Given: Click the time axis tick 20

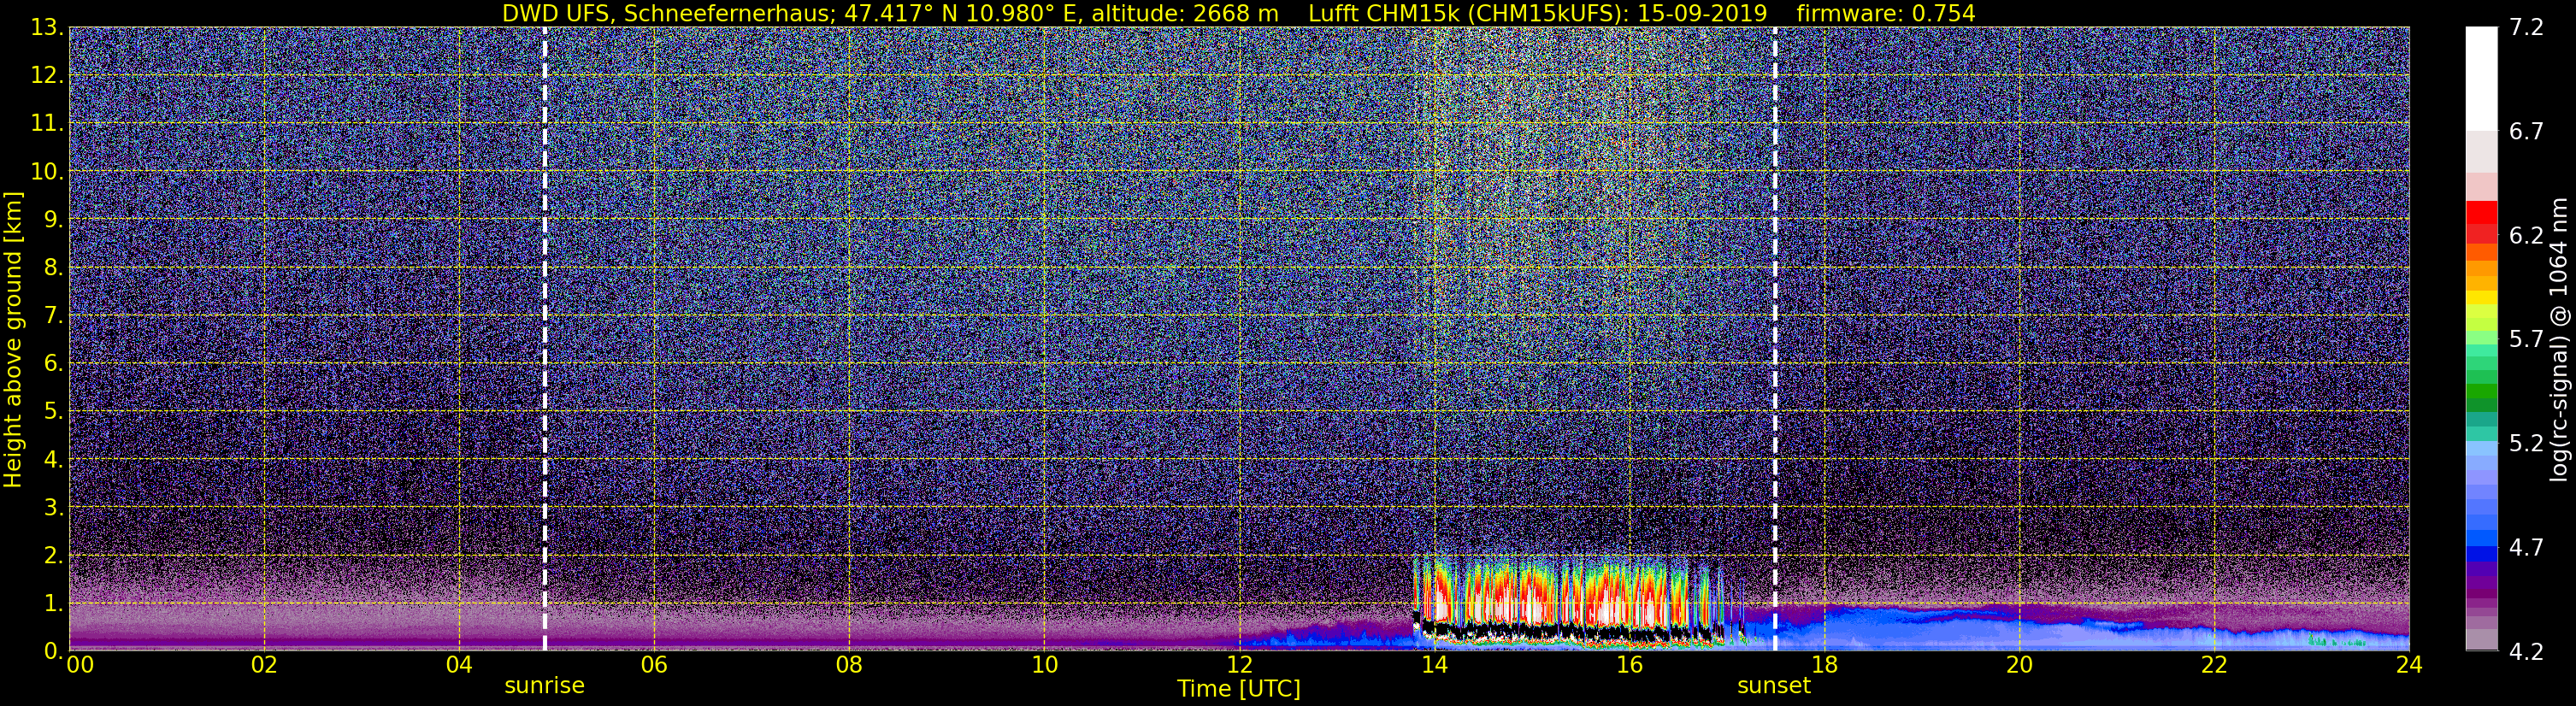Looking at the screenshot, I should [x=2019, y=666].
